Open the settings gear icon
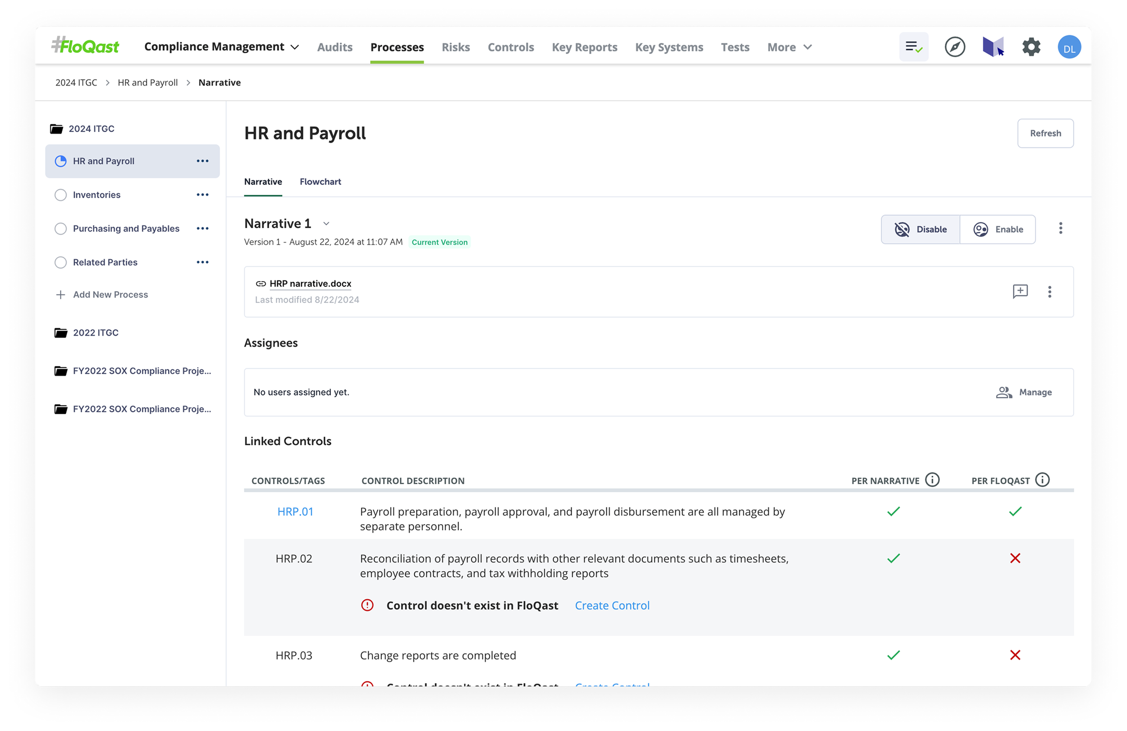This screenshot has width=1127, height=731. pyautogui.click(x=1031, y=47)
